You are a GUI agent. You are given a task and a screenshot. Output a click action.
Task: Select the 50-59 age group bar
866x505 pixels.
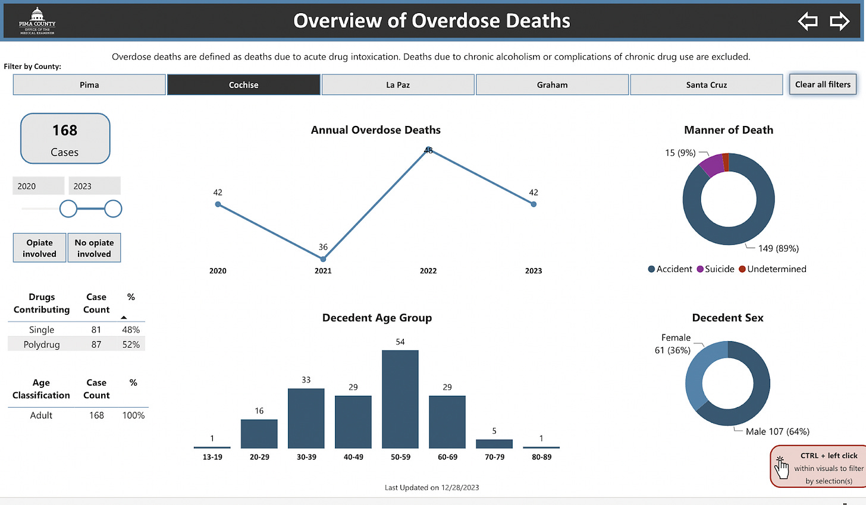(x=400, y=399)
